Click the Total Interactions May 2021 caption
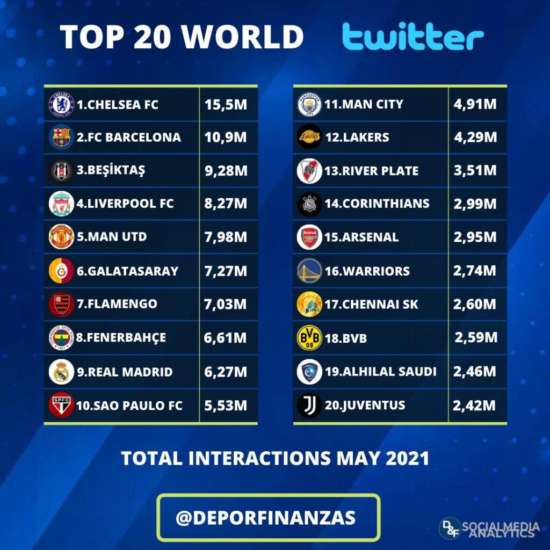This screenshot has height=550, width=550. pos(275,458)
